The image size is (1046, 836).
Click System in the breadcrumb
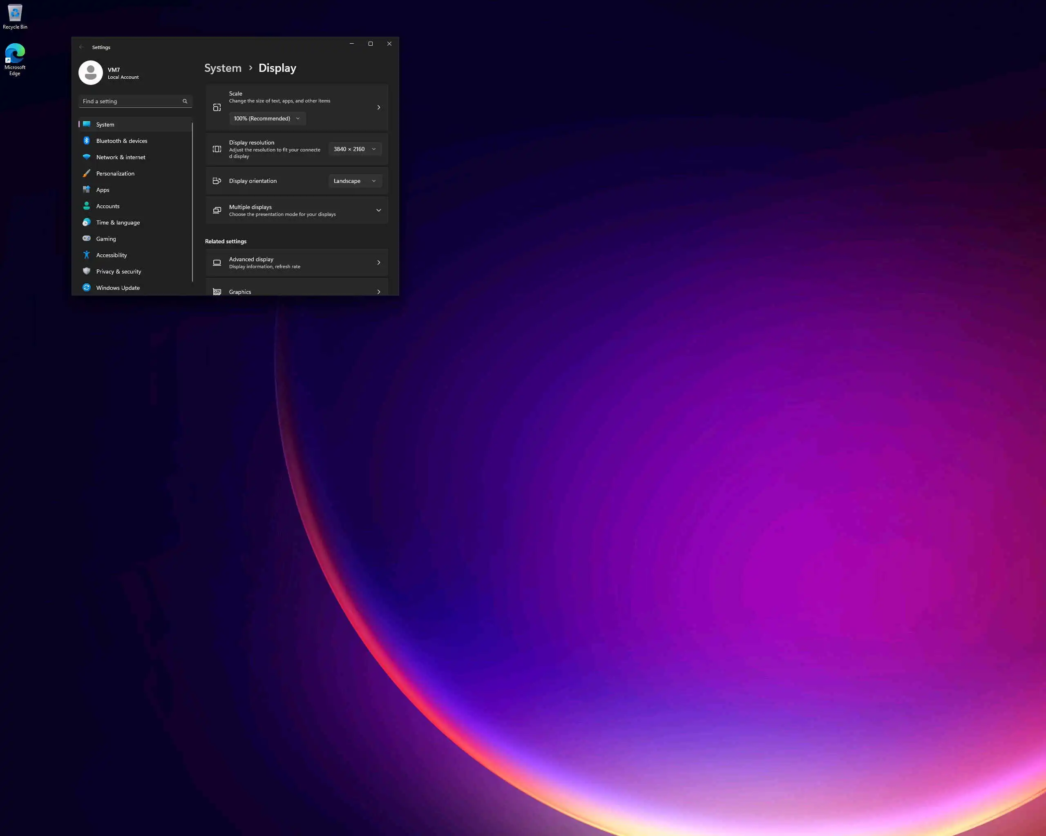pyautogui.click(x=223, y=68)
